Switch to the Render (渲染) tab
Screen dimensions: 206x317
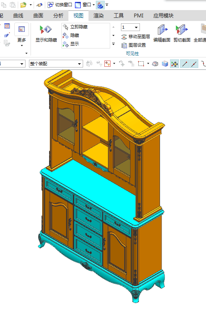coord(99,16)
